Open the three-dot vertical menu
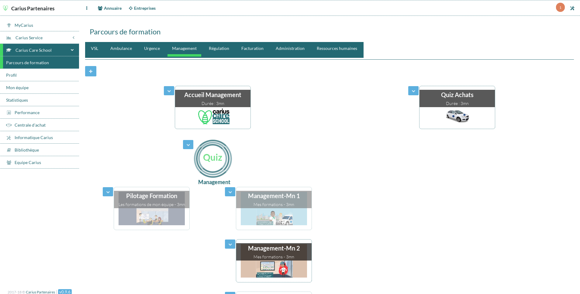The height and width of the screenshot is (294, 580). [87, 8]
